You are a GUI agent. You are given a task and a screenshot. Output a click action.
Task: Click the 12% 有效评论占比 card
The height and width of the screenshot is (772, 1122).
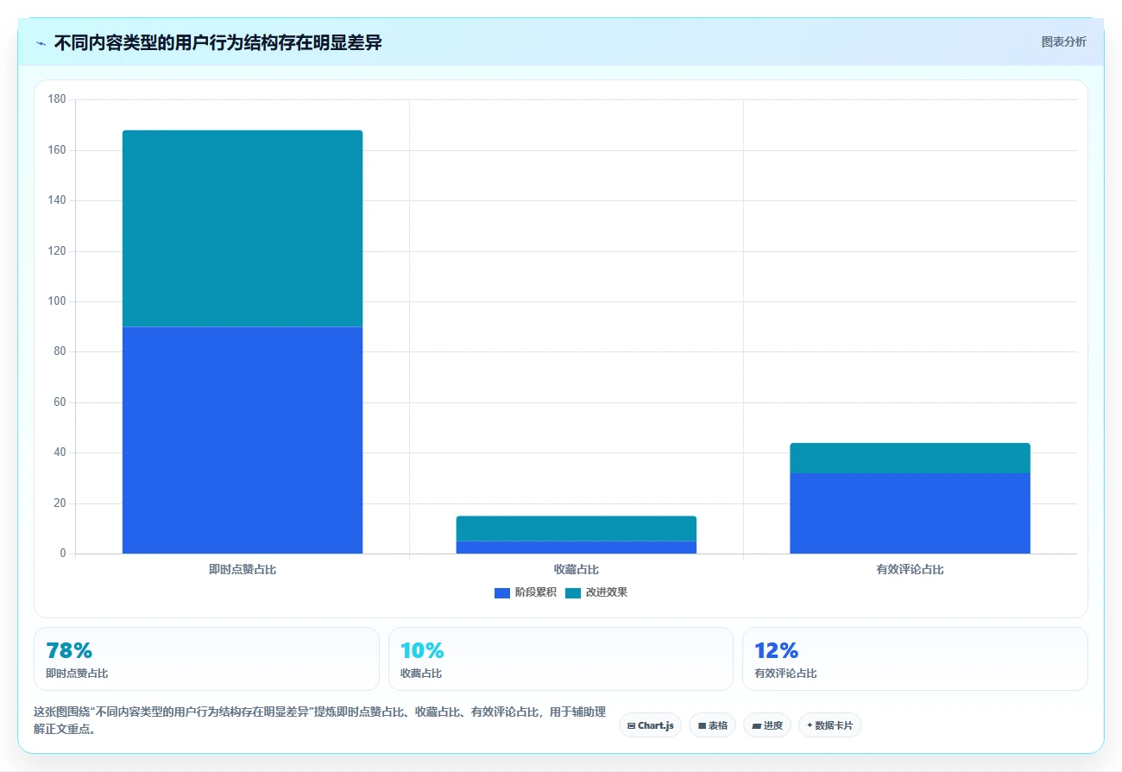[x=915, y=659]
